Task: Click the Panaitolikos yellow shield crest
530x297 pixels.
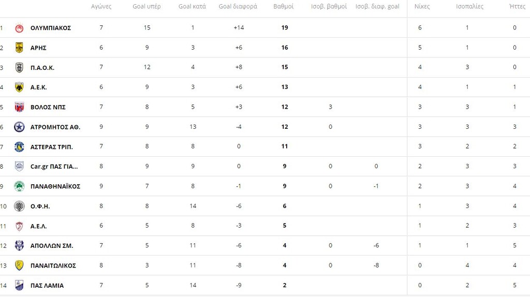Action: point(19,265)
